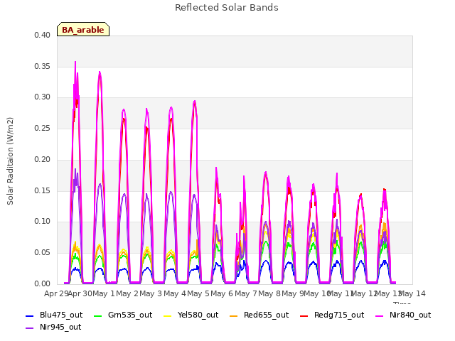Image resolution: width=455 pixels, height=341 pixels.
Task: Click the Solar Raditaion (W/m2) axis label
Action: click(x=10, y=161)
